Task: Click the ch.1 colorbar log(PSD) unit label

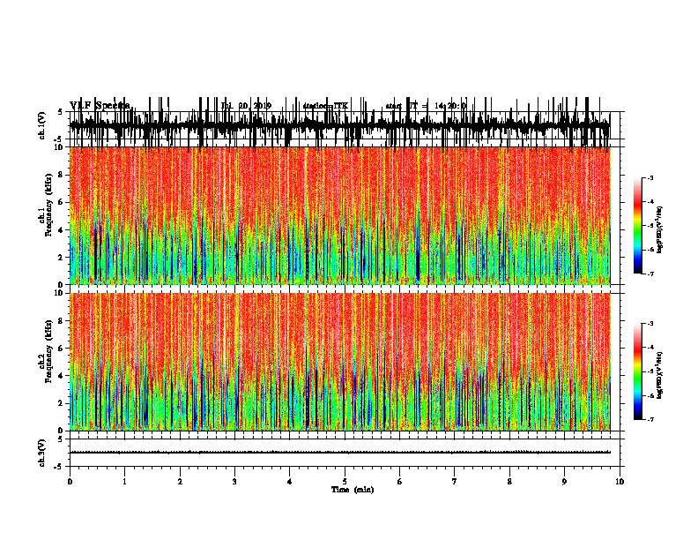Action: tap(660, 229)
